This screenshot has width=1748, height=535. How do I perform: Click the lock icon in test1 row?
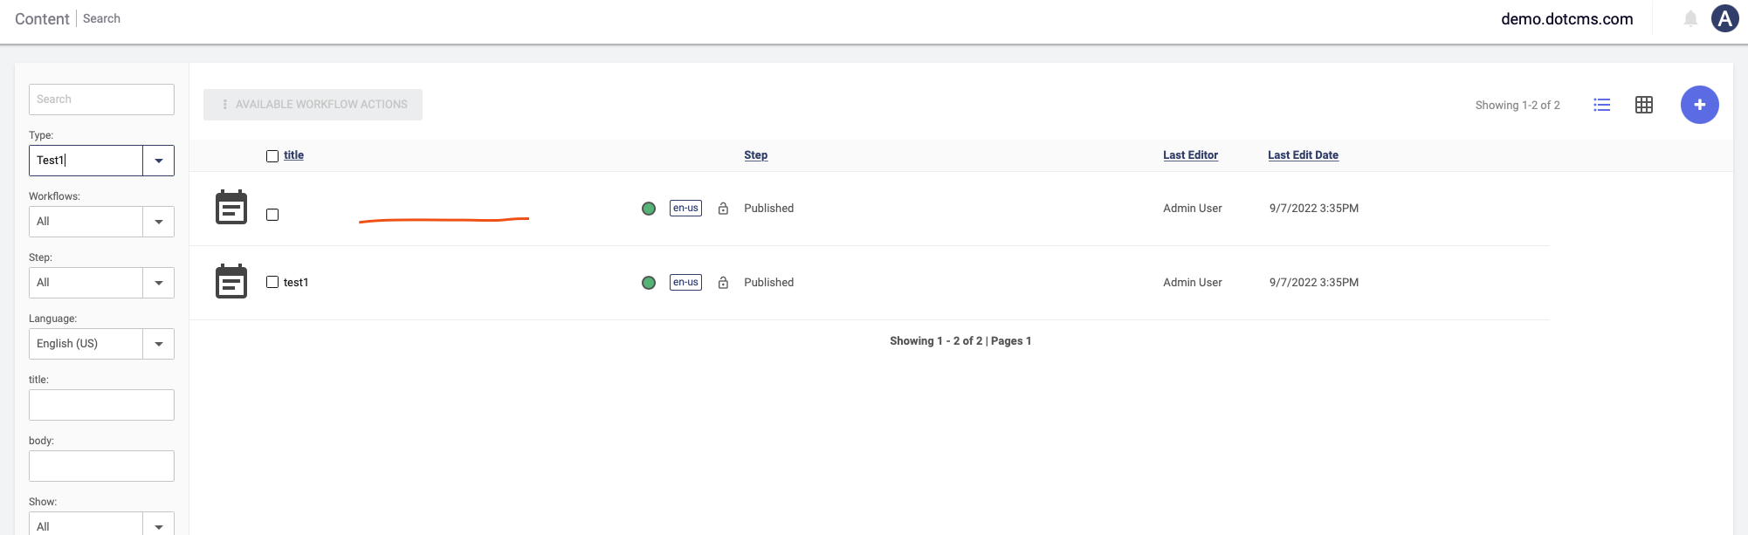723,283
